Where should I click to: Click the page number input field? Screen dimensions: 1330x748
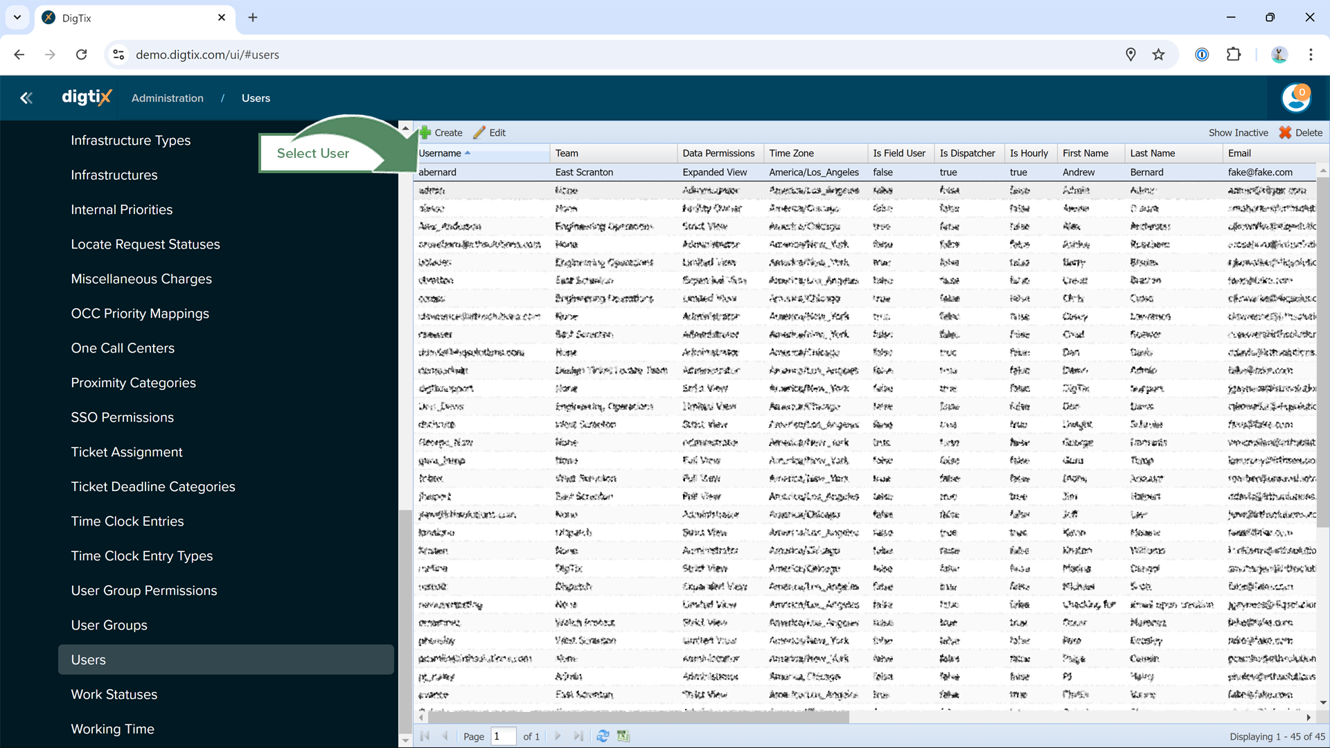pos(503,736)
